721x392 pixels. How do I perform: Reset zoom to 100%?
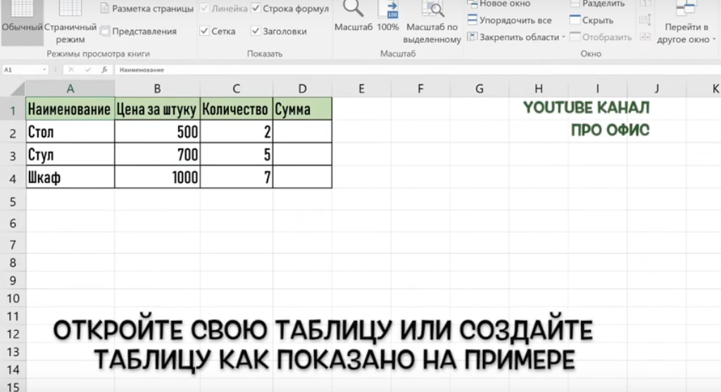(x=388, y=17)
